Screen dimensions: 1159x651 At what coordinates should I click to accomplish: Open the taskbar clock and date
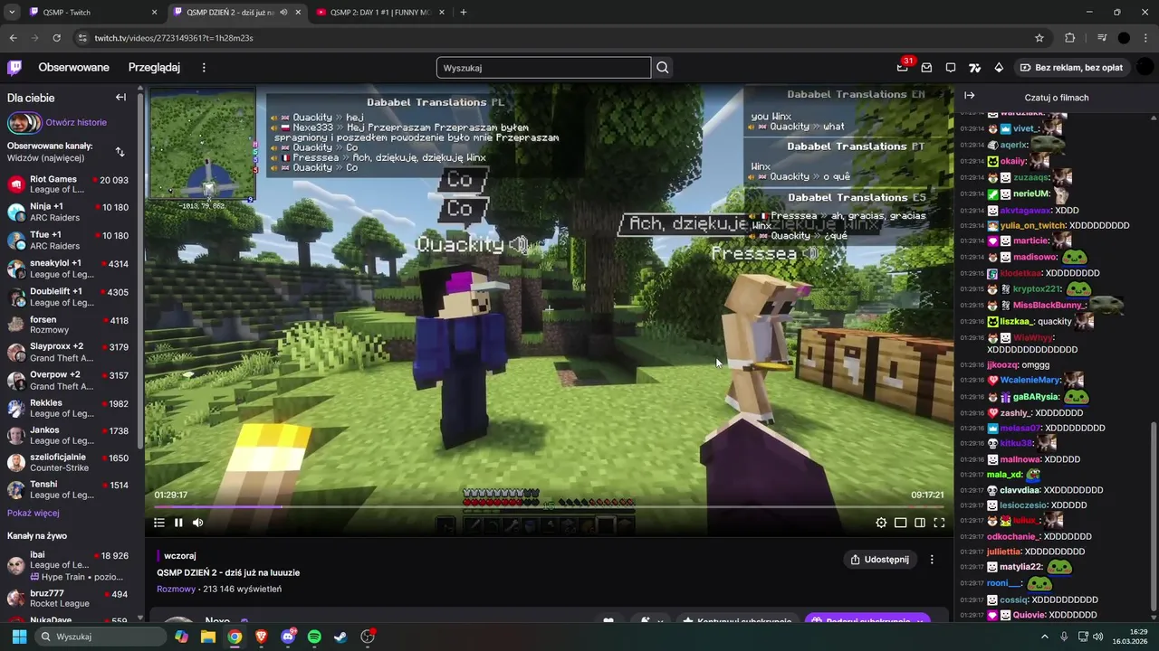tap(1129, 637)
